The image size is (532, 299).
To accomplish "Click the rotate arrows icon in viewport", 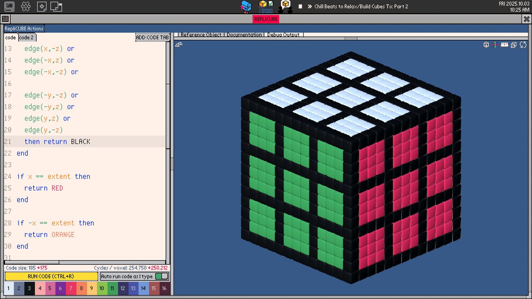I will point(523,45).
